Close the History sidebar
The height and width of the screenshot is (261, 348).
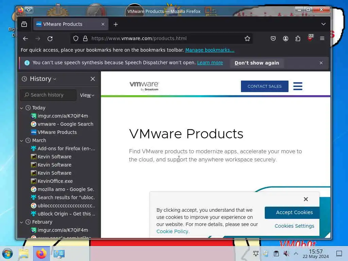click(93, 79)
